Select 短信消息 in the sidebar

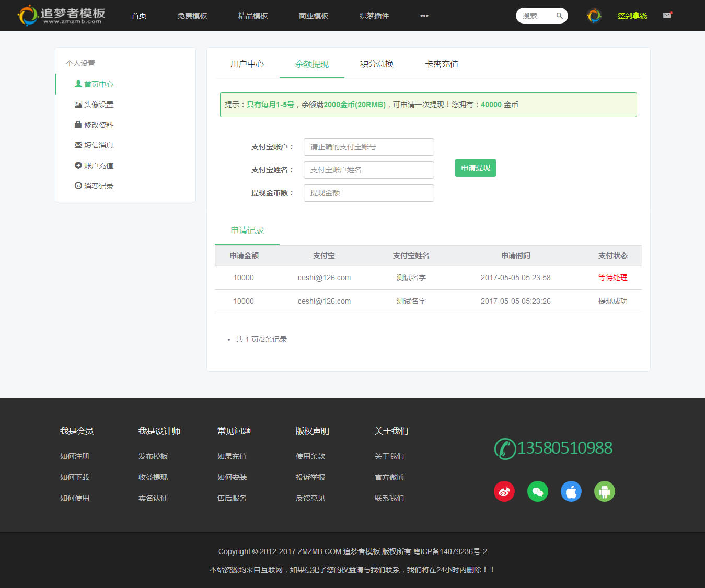[98, 145]
